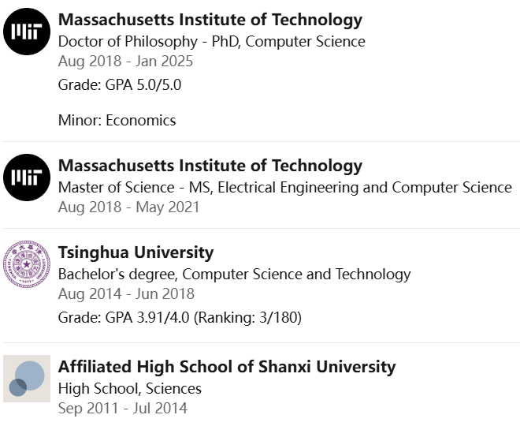
Task: Click the Aug 2018 - May 2021 date range
Action: 128,207
